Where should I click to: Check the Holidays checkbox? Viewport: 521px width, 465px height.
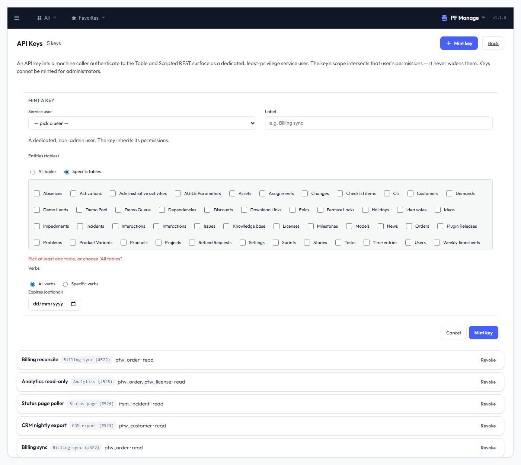365,210
